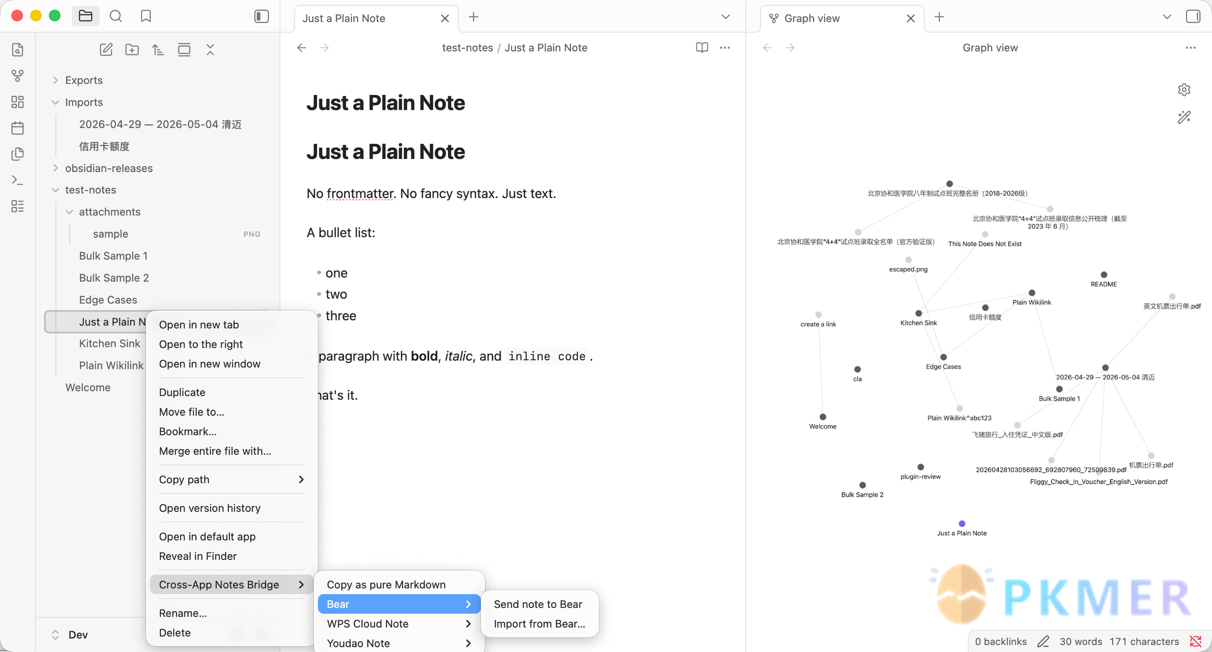Open today's daily note calendar icon

click(x=17, y=128)
